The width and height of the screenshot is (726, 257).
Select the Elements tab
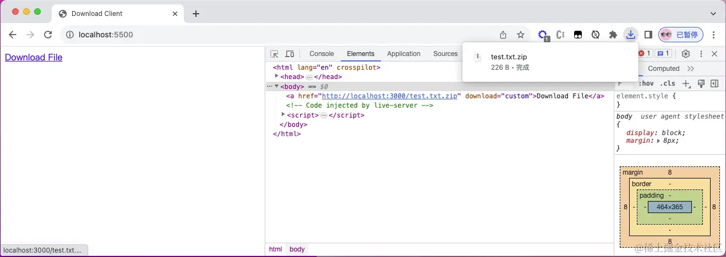click(x=361, y=54)
